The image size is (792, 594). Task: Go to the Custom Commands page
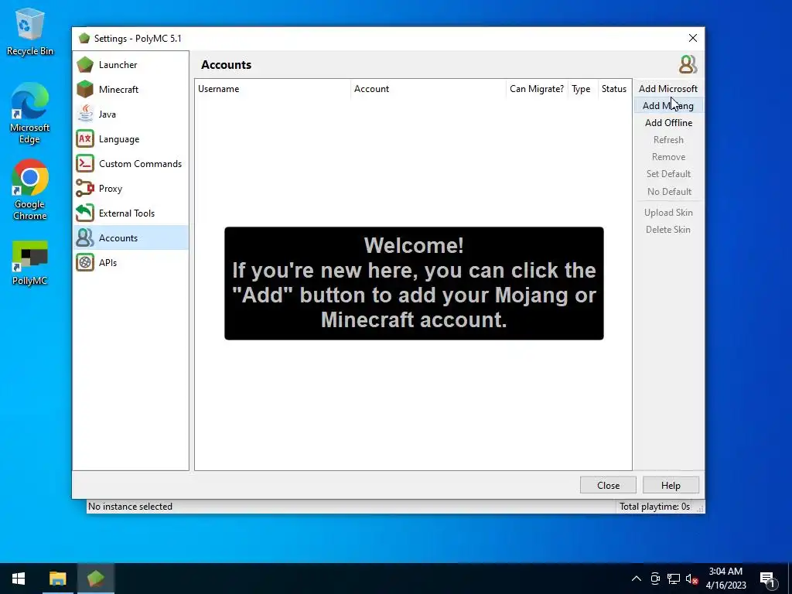(x=131, y=164)
